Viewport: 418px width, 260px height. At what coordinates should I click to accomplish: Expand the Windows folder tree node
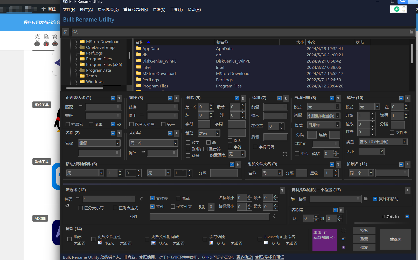click(x=76, y=82)
